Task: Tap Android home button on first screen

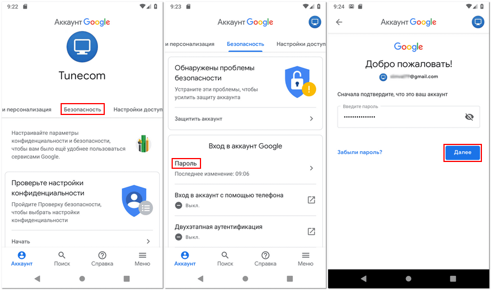Action: tap(82, 279)
